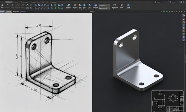Open the lower combo box beside the paint roller
186x112 pixels.
(x=104, y=8)
